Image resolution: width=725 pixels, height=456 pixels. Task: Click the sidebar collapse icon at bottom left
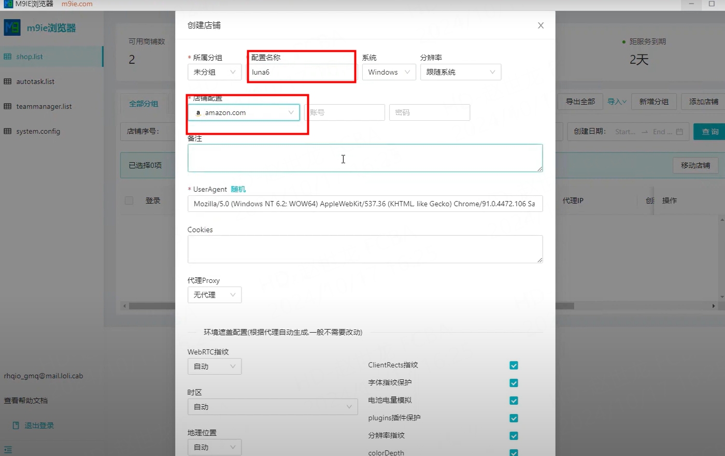(x=8, y=450)
